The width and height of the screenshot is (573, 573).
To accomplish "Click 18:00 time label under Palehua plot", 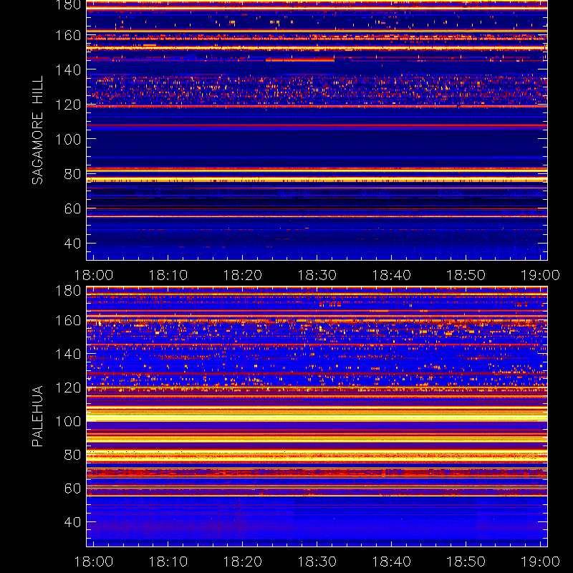I will 94,562.
